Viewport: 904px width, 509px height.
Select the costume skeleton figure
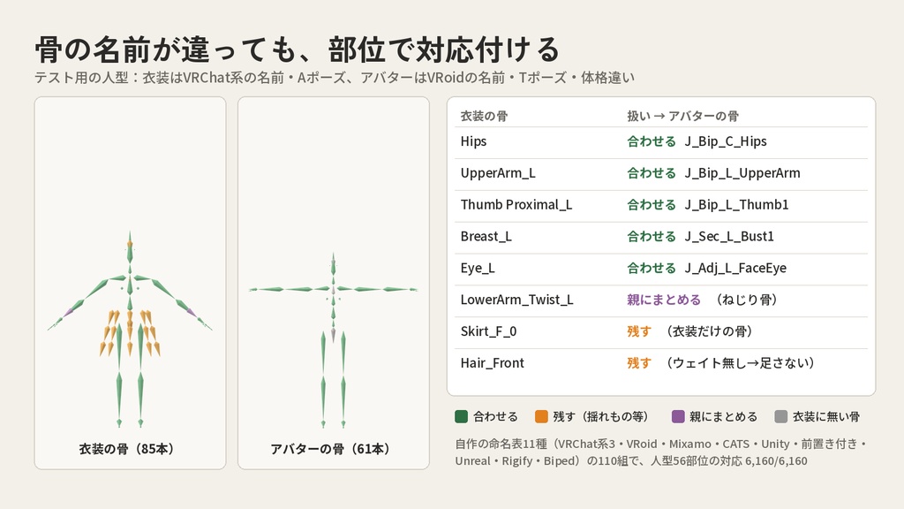(x=130, y=329)
